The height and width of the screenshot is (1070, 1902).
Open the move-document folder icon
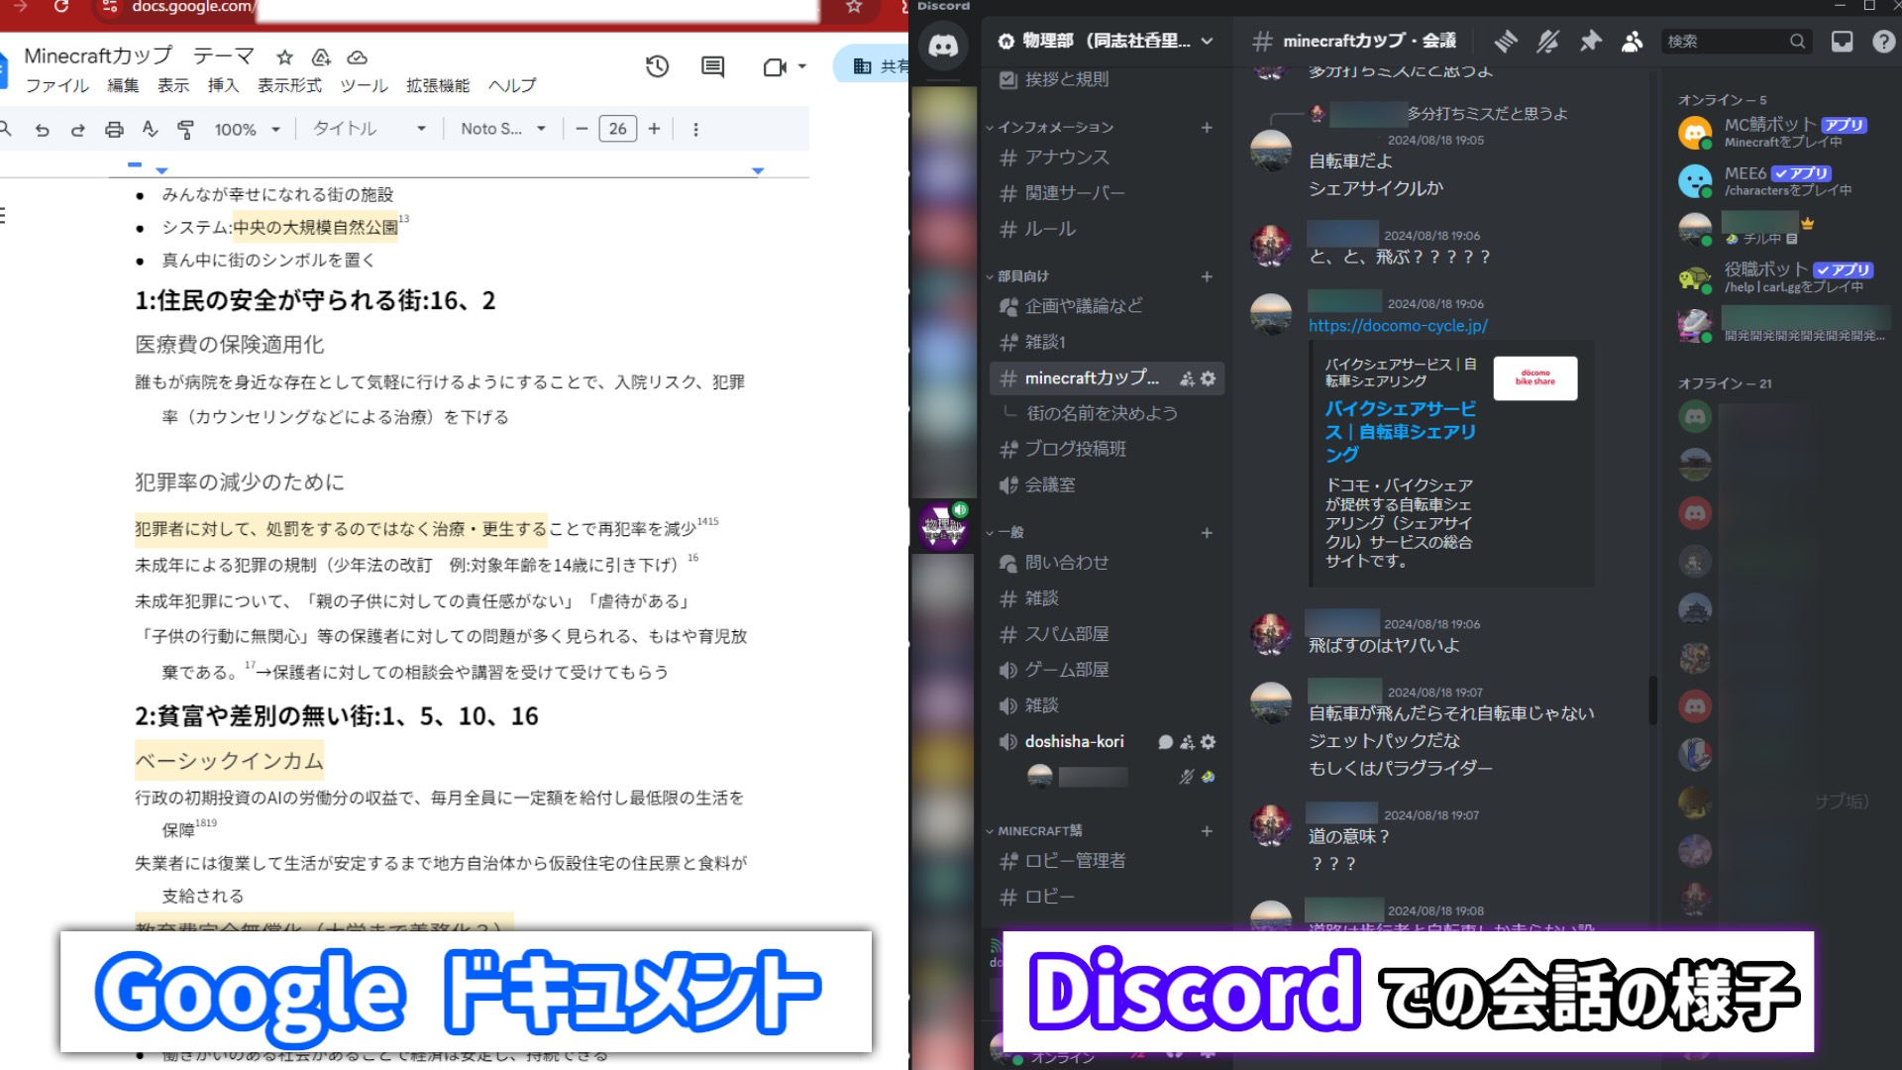[x=321, y=57]
